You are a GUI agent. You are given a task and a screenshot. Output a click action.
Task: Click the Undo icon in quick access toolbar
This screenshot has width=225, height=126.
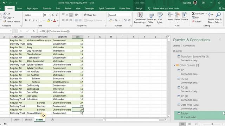pyautogui.click(x=4, y=3)
